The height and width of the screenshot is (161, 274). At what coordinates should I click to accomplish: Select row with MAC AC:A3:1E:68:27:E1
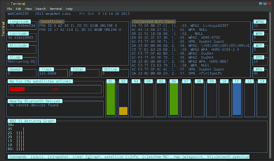point(170,30)
